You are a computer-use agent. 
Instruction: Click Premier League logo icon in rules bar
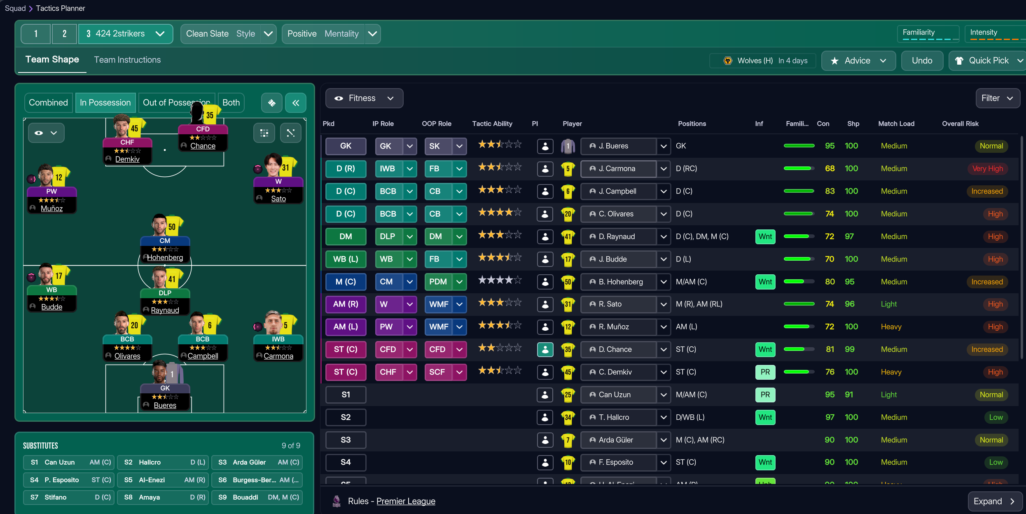(x=337, y=501)
